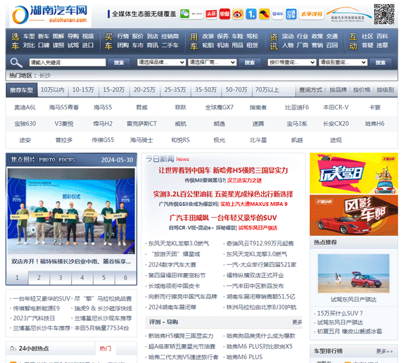The width and height of the screenshot is (406, 363).
Task: Expand the 请选择品牌 dropdown
Action: [161, 62]
